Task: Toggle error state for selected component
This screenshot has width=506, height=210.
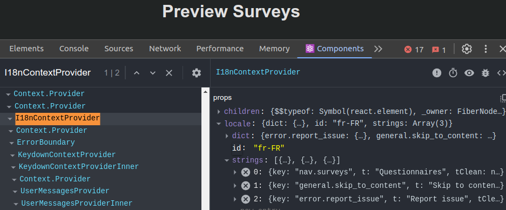Action: pos(437,73)
